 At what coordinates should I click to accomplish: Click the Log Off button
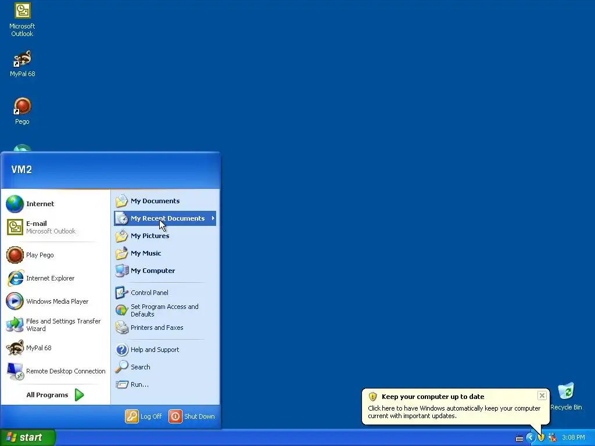(144, 416)
